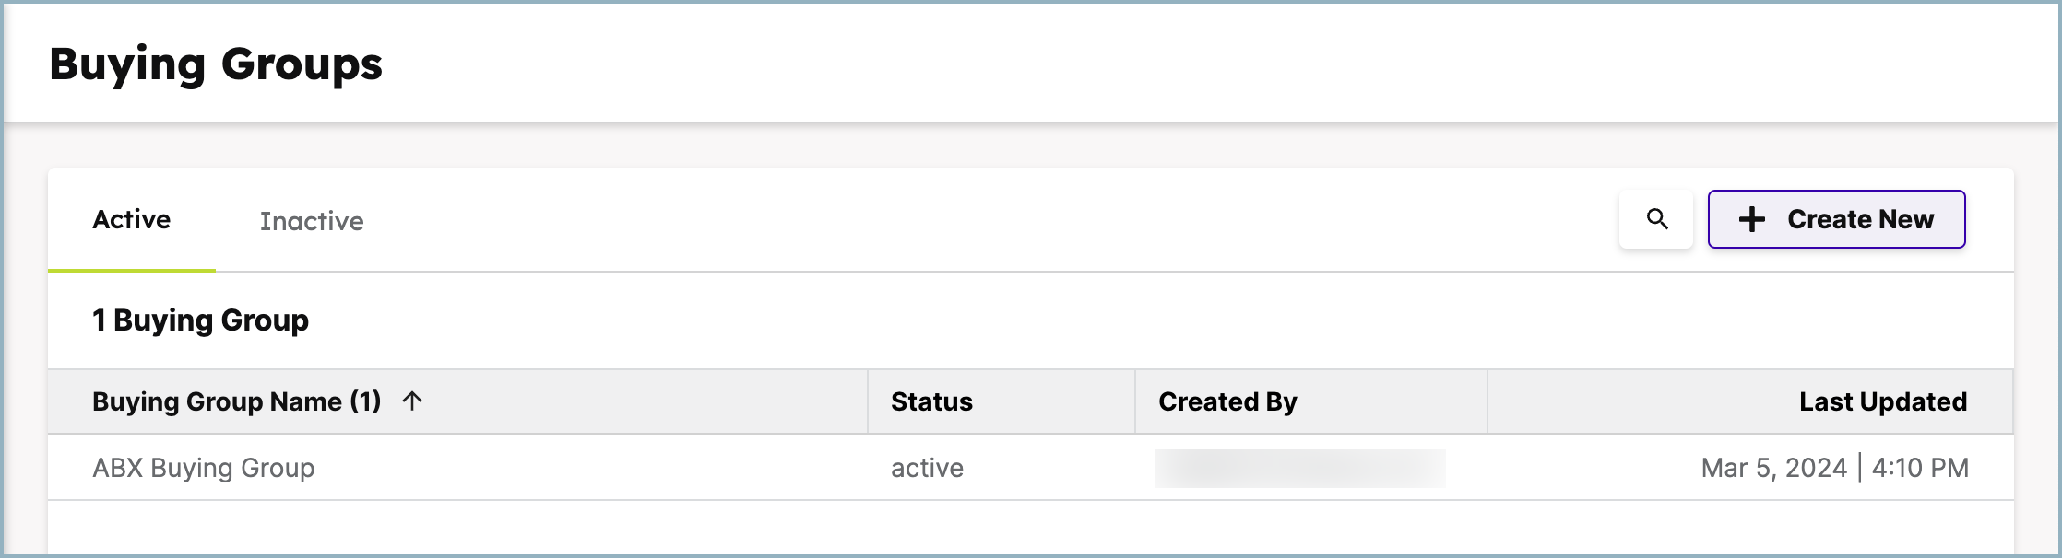This screenshot has width=2062, height=558.
Task: Toggle the Status column sort order
Action: coord(930,401)
